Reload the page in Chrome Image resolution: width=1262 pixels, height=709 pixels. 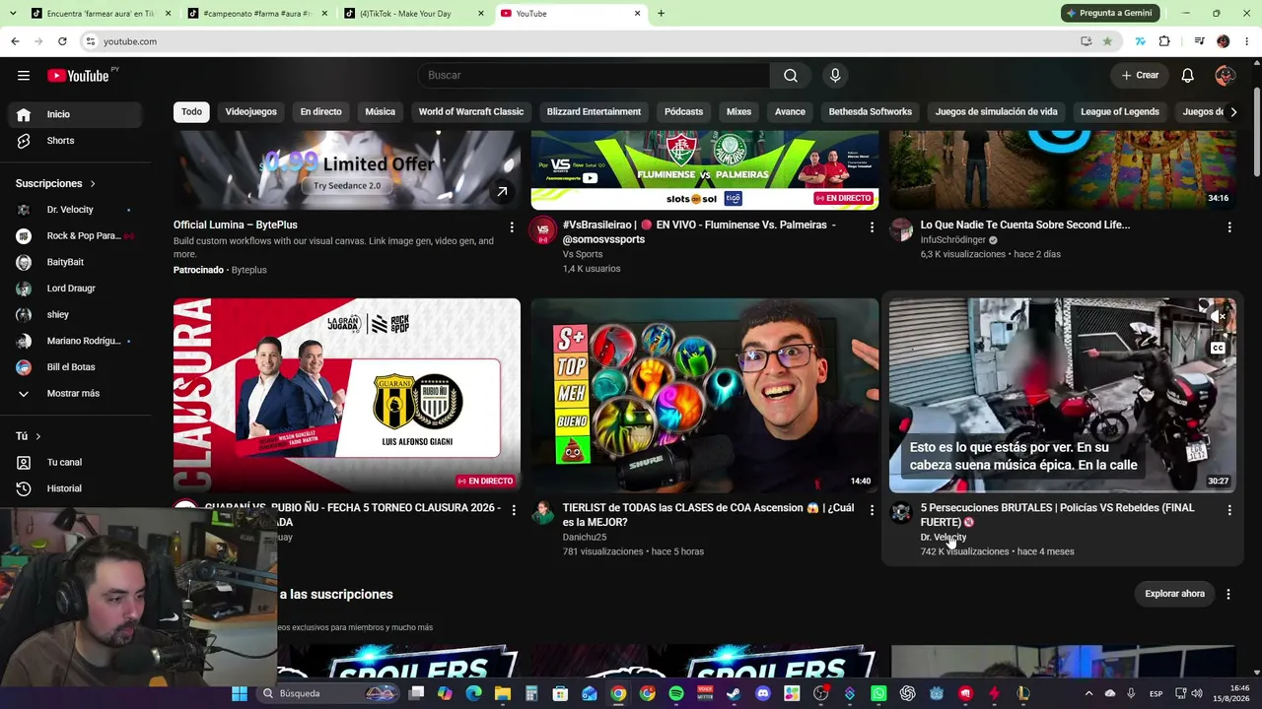tap(62, 41)
